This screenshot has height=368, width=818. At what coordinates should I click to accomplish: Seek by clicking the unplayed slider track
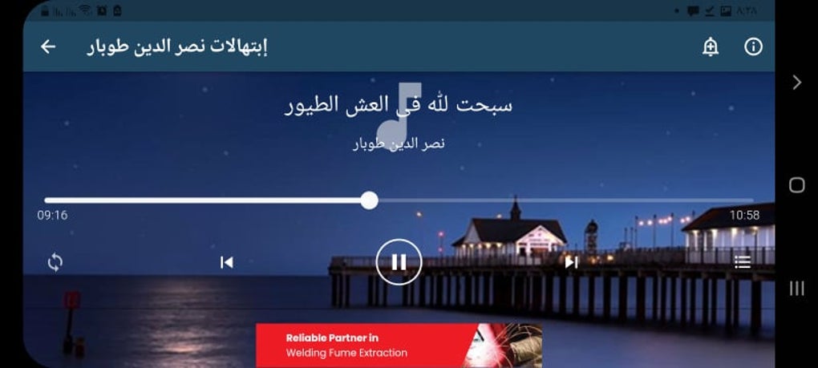[x=565, y=200]
